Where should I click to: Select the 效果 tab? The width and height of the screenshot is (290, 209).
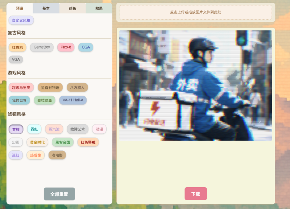99,8
